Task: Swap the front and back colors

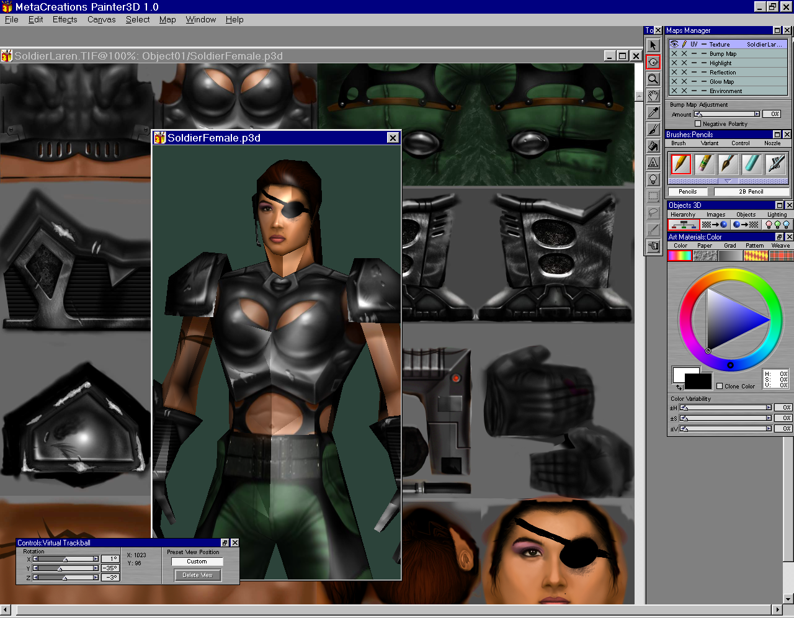Action: (x=679, y=387)
